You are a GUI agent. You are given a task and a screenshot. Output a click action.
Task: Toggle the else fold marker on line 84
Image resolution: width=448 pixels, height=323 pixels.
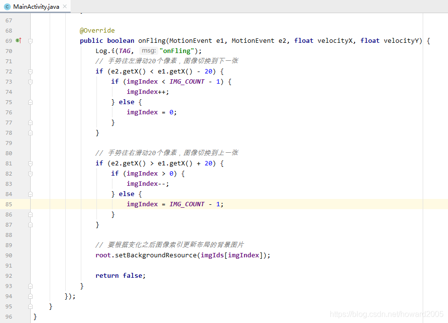30,194
